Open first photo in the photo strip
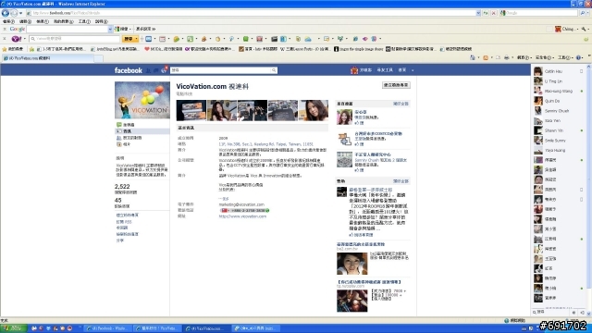592x333 pixels. pyautogui.click(x=191, y=110)
